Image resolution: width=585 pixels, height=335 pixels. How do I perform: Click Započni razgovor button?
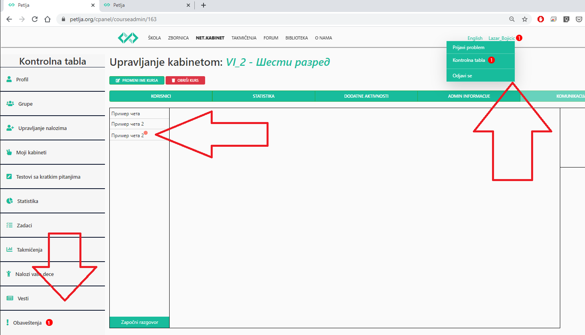[139, 322]
